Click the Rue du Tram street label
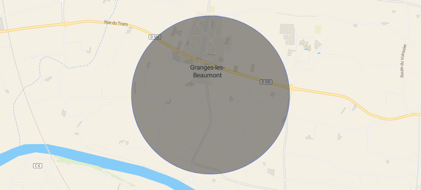The image size is (421, 190). 116,23
